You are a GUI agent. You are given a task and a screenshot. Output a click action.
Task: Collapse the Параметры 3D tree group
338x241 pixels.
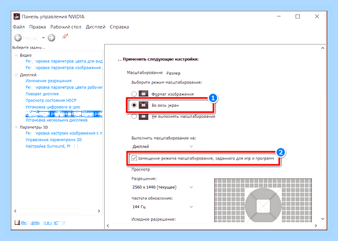16,127
